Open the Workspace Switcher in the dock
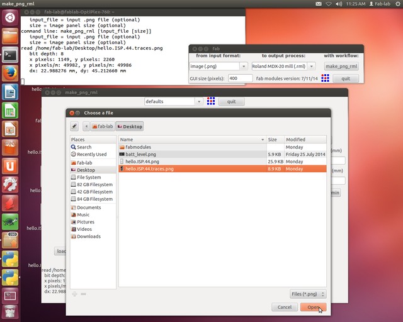The width and height of the screenshot is (403, 322). point(10,296)
